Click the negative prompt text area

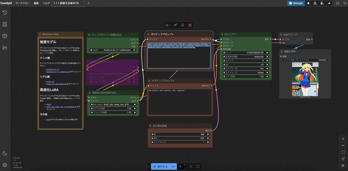(180, 102)
